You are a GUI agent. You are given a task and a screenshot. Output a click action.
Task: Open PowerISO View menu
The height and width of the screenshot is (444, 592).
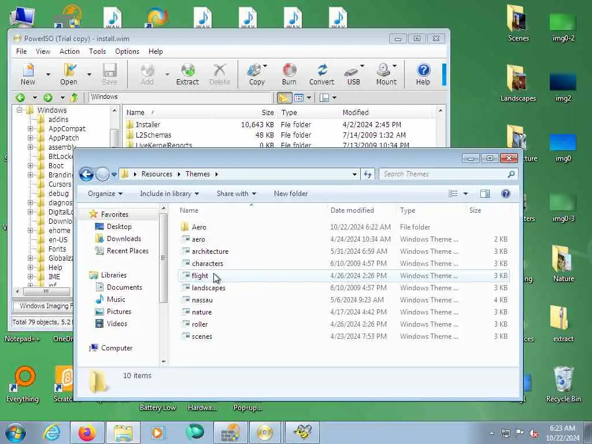[43, 51]
